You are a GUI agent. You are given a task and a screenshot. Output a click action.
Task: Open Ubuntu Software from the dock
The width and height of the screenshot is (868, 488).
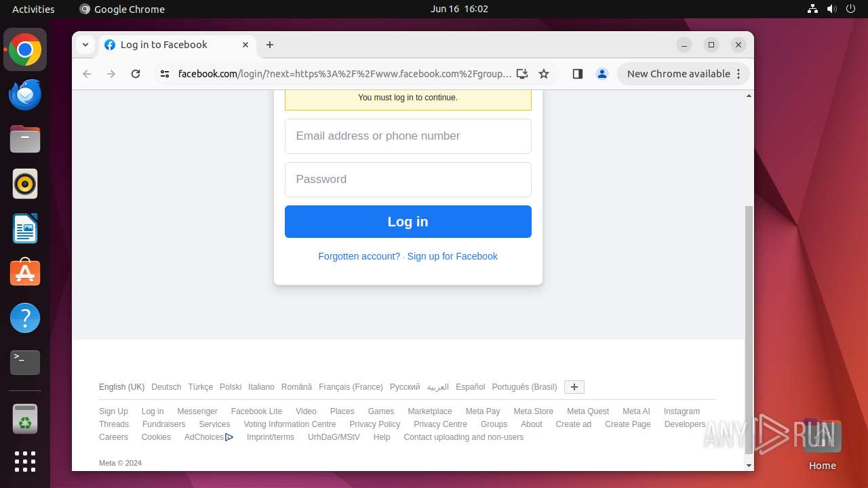click(25, 273)
